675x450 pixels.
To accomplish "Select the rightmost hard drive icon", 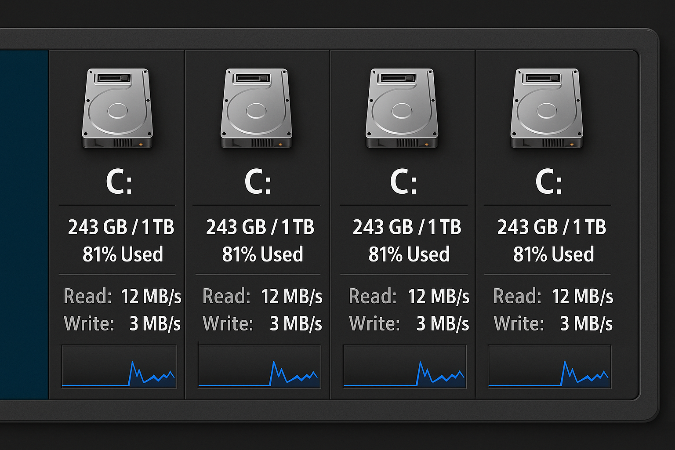I will 546,108.
